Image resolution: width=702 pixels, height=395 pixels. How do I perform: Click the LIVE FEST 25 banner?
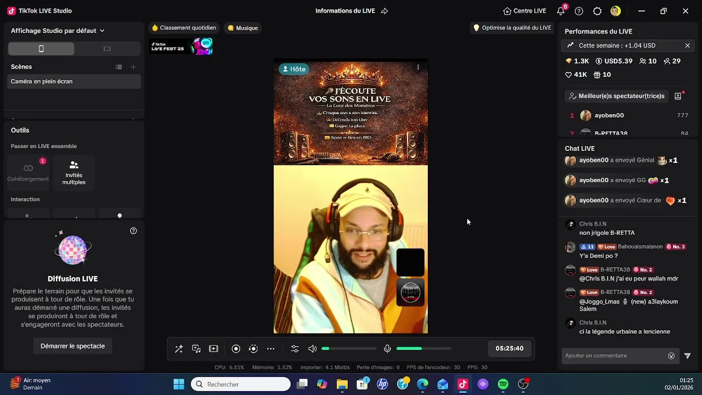[x=182, y=47]
